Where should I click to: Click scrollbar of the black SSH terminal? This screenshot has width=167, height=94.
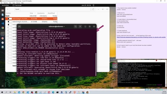[x=166, y=75]
